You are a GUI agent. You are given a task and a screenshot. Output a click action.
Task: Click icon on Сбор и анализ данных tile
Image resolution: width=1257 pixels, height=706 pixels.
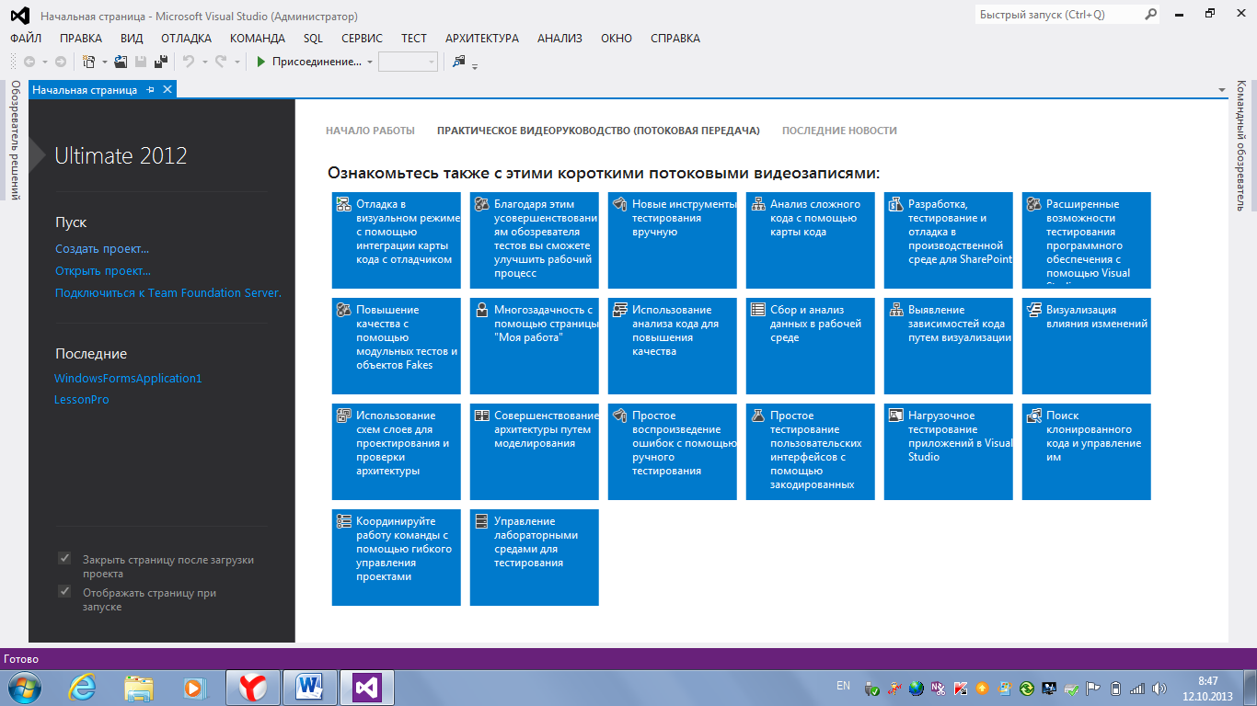click(x=757, y=310)
